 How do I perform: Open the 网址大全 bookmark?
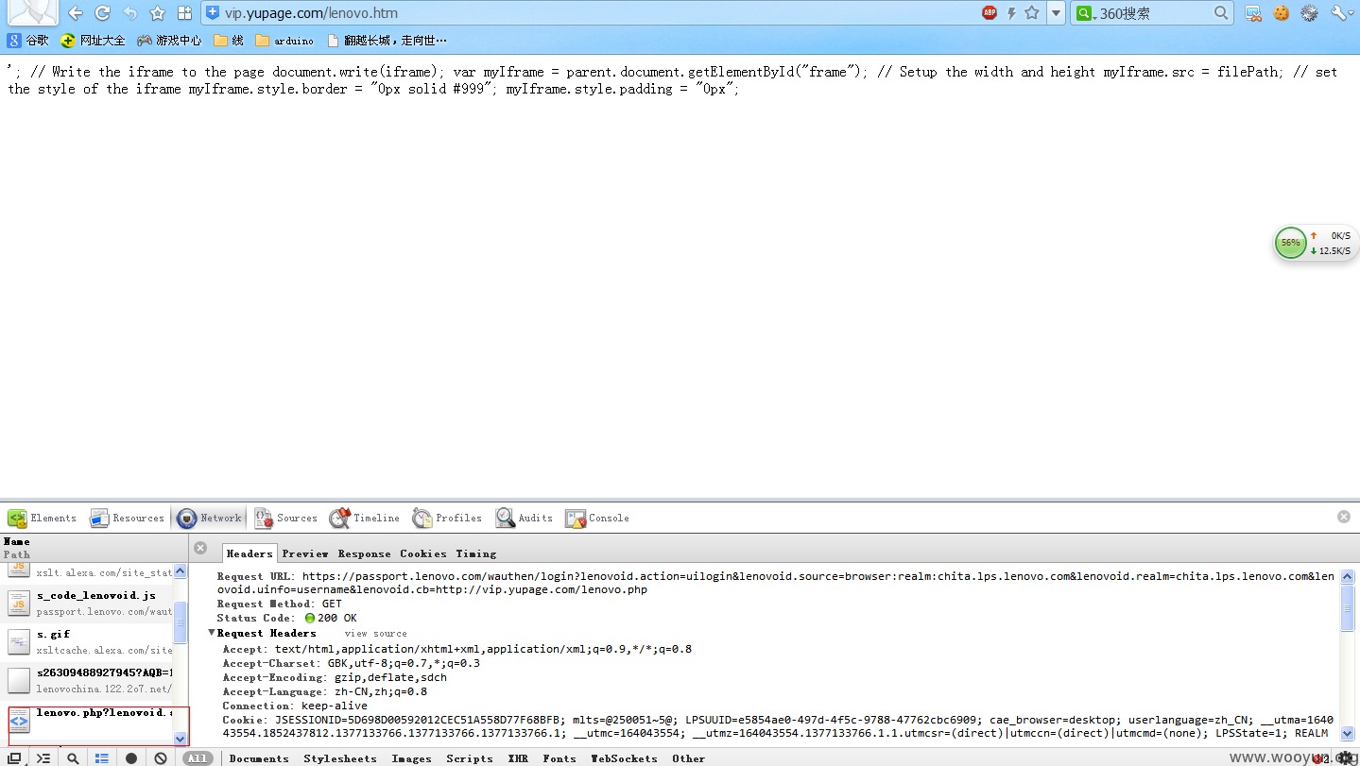(x=93, y=41)
